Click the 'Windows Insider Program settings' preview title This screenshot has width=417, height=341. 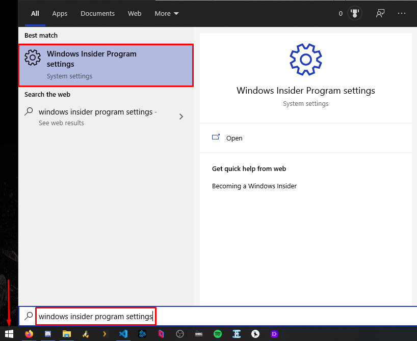[306, 91]
